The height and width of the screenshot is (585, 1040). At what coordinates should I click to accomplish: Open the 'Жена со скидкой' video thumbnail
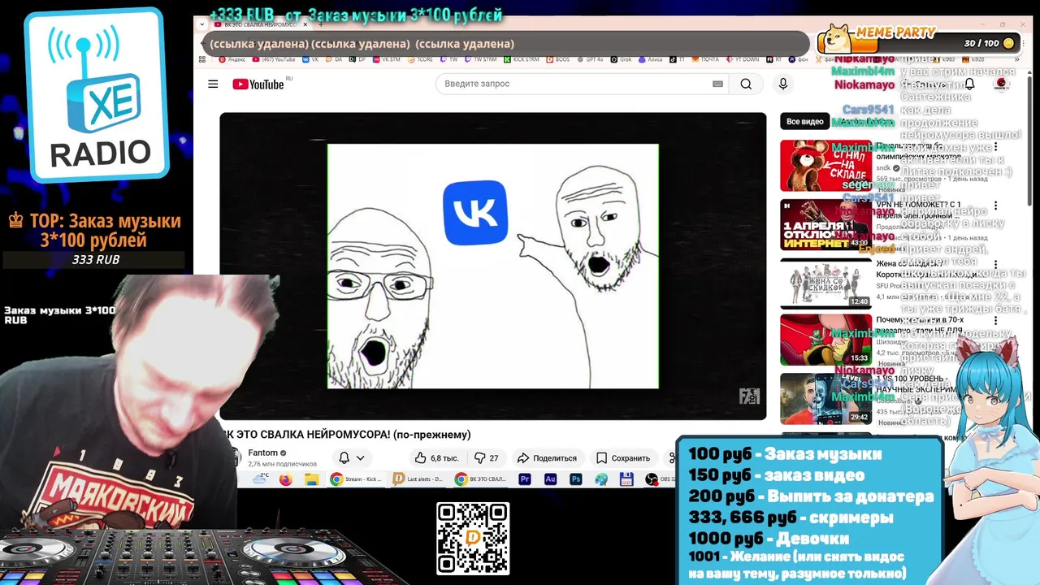click(825, 284)
